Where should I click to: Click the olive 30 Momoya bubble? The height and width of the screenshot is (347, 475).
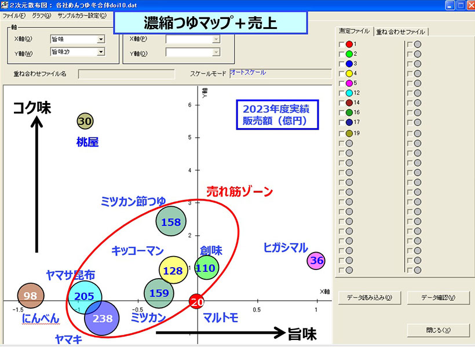(x=85, y=121)
